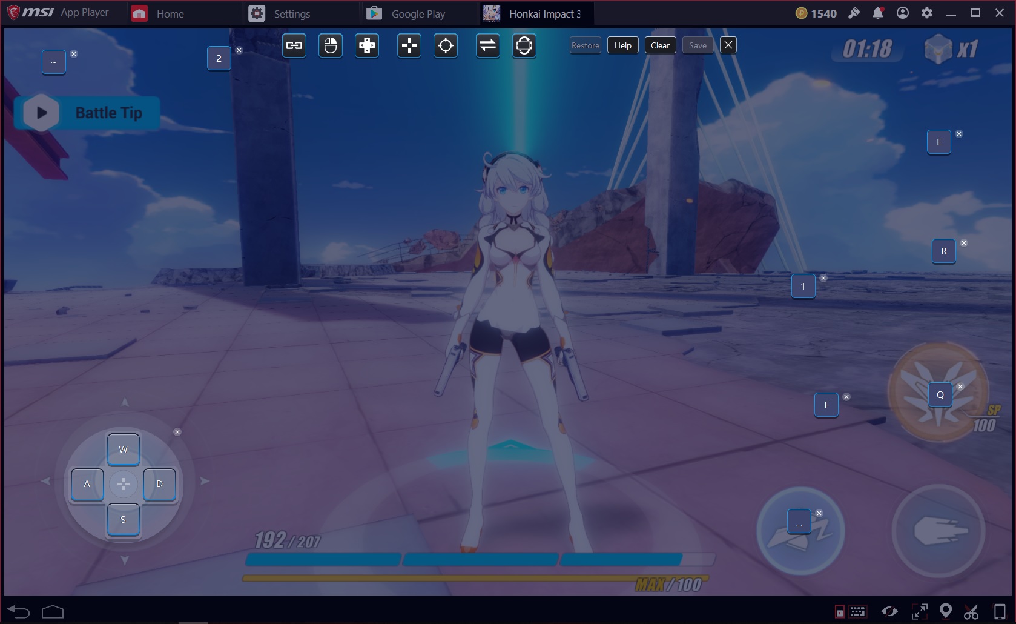Select the D-pad mapping tool
The width and height of the screenshot is (1016, 624).
coord(367,45)
